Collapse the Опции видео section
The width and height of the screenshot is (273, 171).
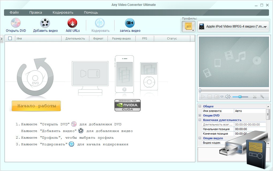pyautogui.click(x=200, y=138)
